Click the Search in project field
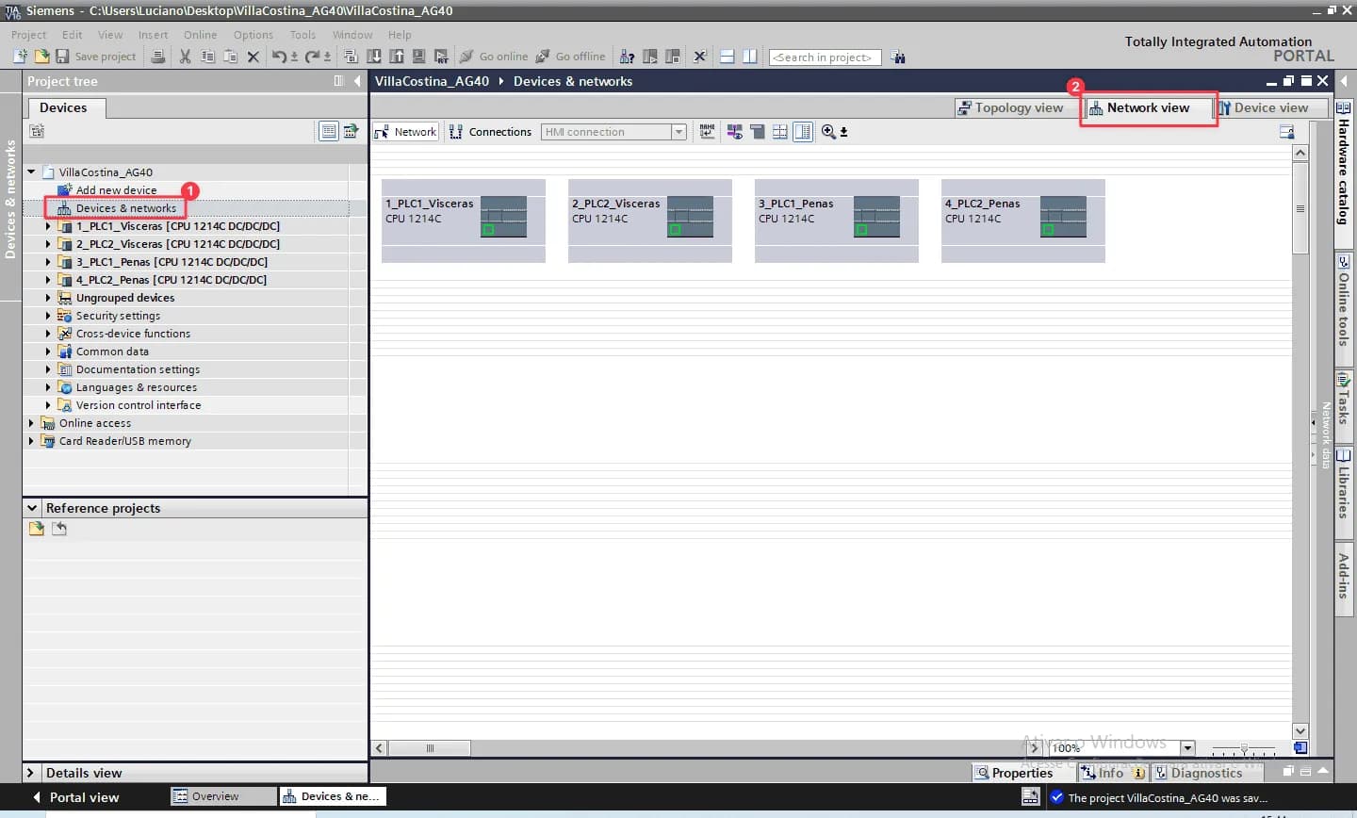 pyautogui.click(x=825, y=57)
